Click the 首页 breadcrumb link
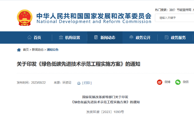 tap(26, 50)
